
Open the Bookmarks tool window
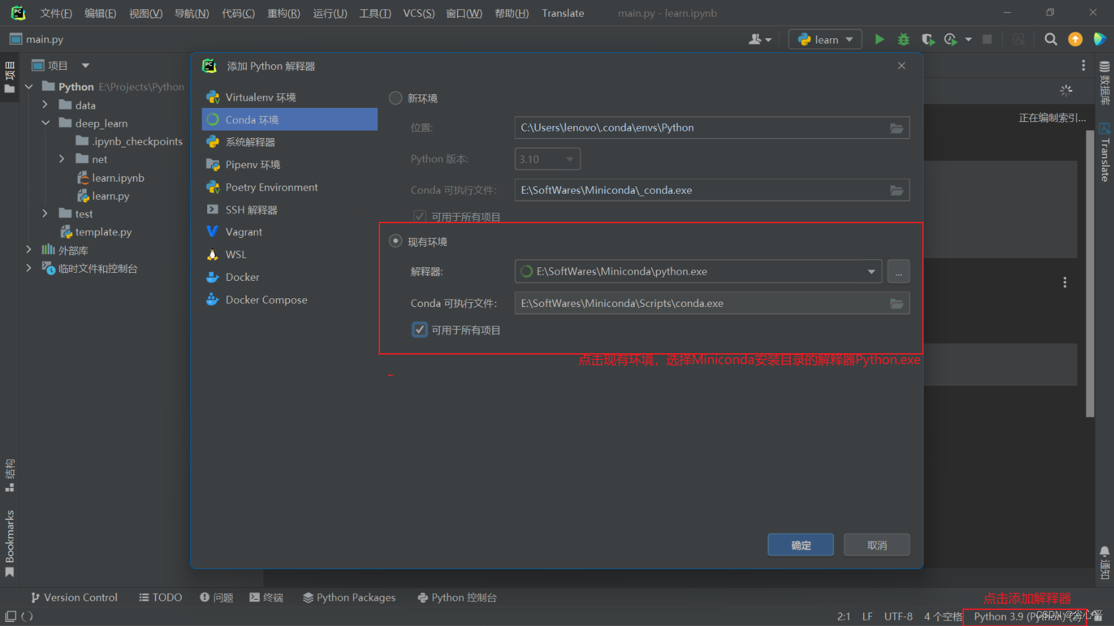[9, 543]
